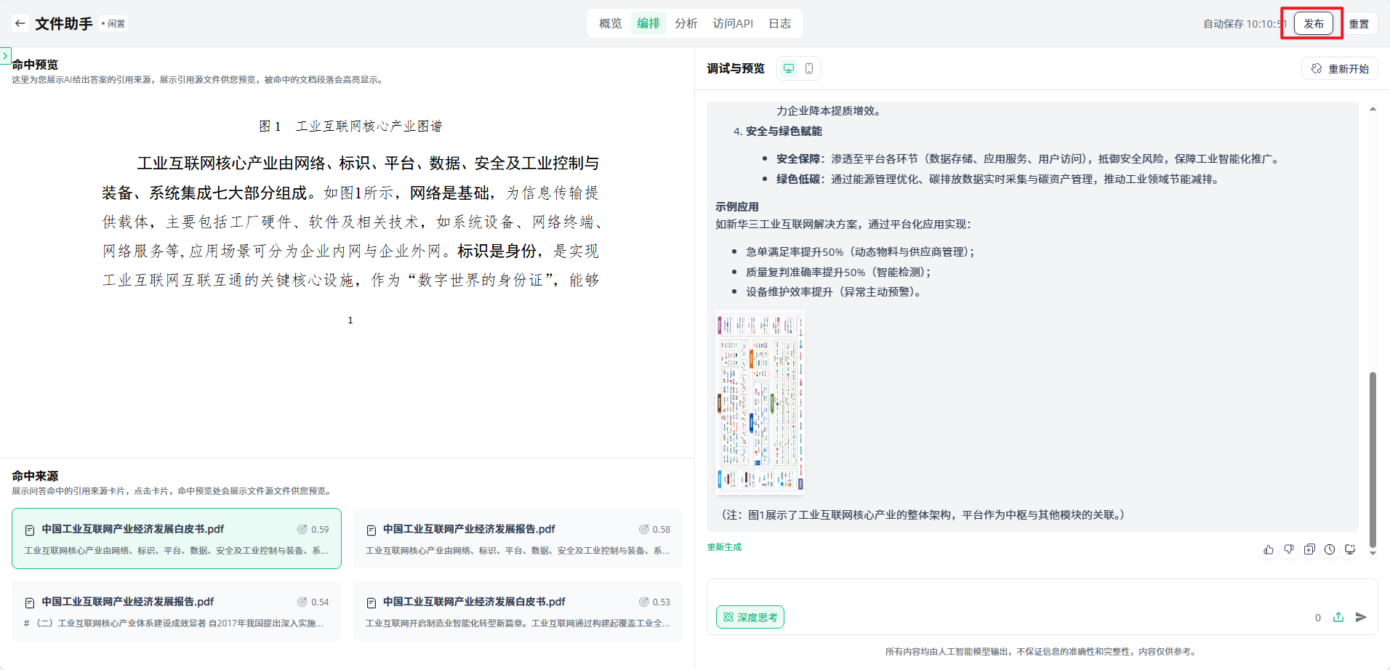
Task: Dislike the response with thumbs-down icon
Action: 1289,549
